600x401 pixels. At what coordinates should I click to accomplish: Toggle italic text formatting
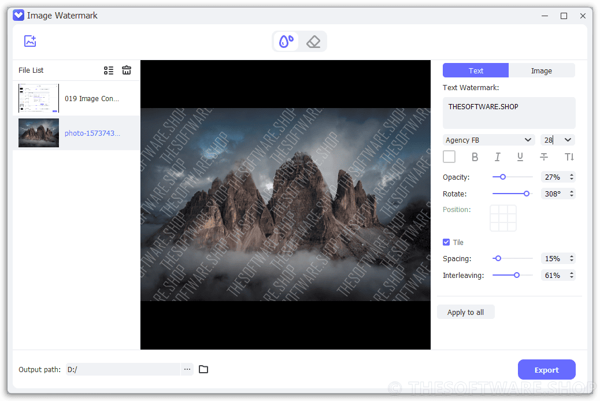498,157
